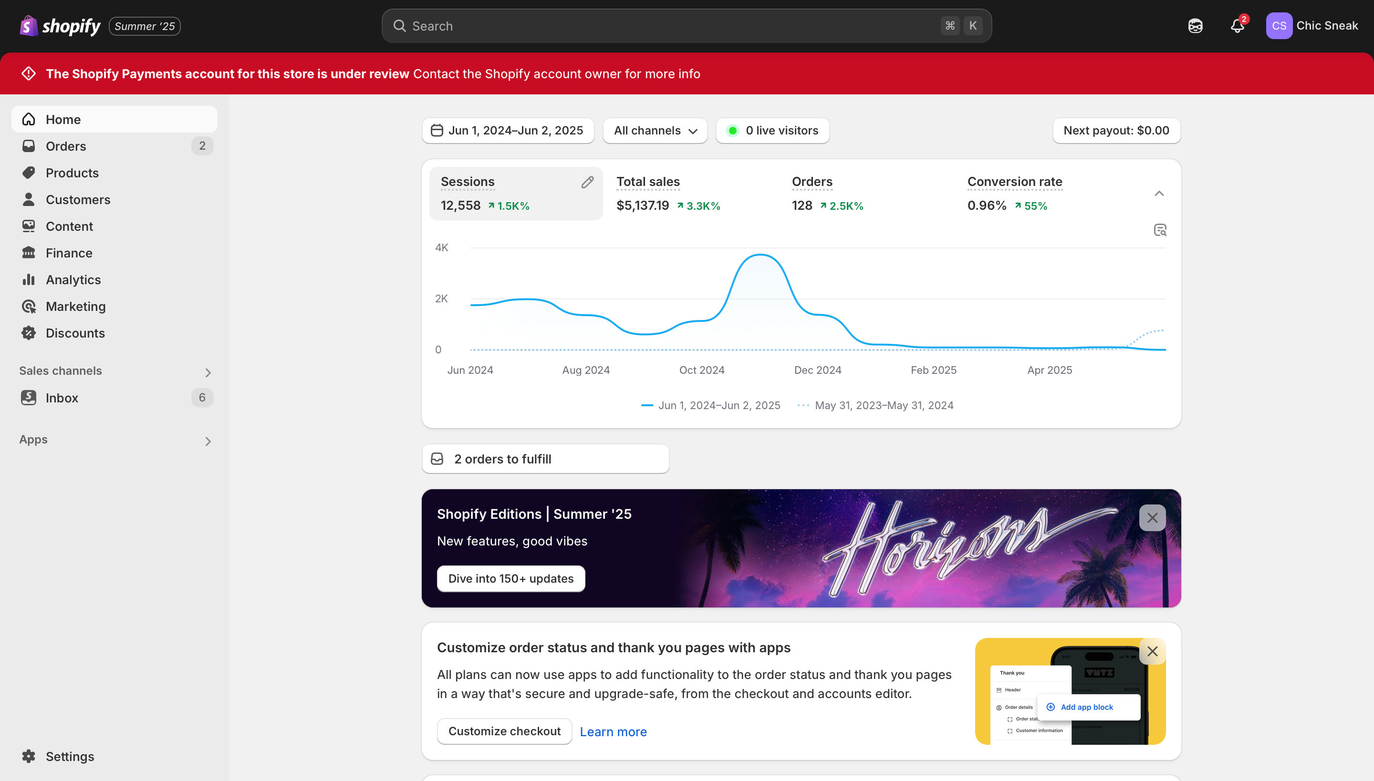Open the notifications bell
The image size is (1374, 781).
coord(1237,26)
